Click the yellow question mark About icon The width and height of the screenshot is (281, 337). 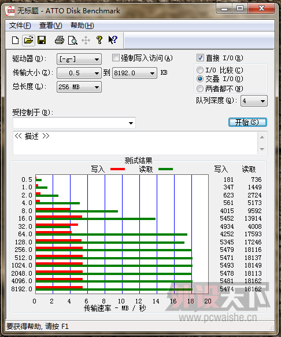(x=99, y=40)
